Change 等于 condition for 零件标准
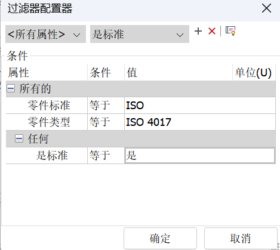280x250 pixels. [x=106, y=106]
